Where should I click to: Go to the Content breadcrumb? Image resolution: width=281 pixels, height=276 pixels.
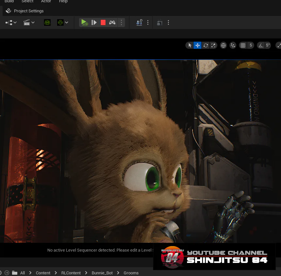point(43,273)
